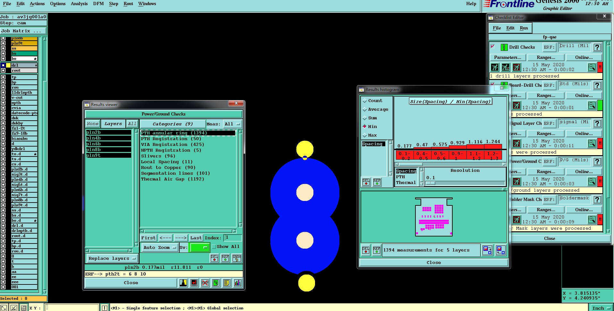
Task: Click REF icon under histogram Spacing list
Action: (x=377, y=182)
